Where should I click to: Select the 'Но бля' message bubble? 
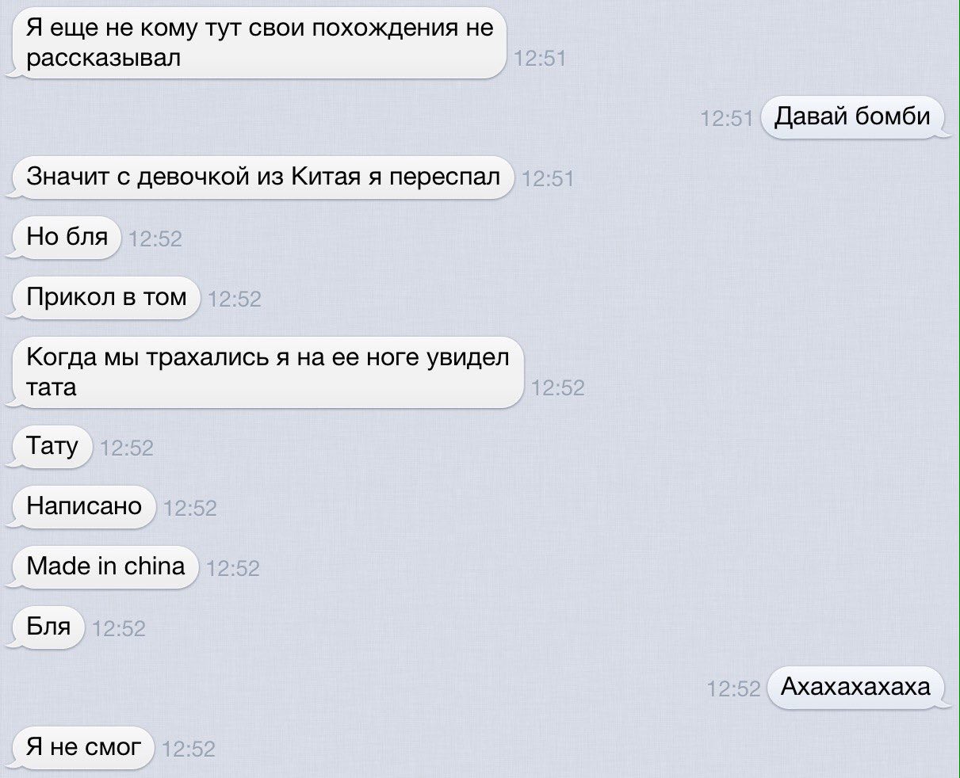click(67, 237)
